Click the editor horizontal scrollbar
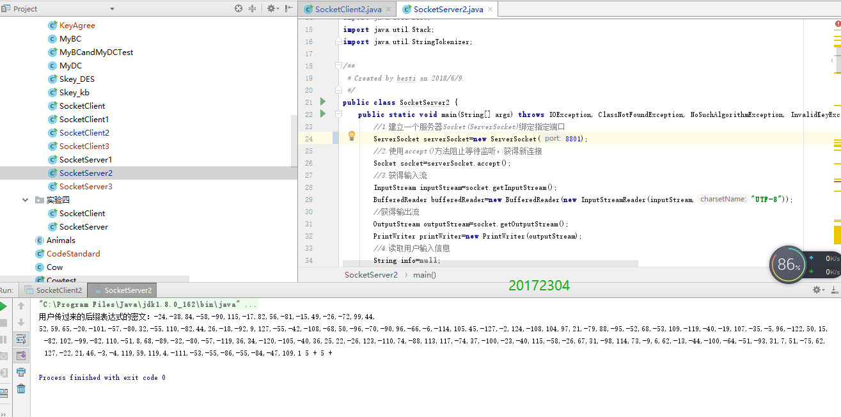This screenshot has width=841, height=417. click(x=490, y=264)
